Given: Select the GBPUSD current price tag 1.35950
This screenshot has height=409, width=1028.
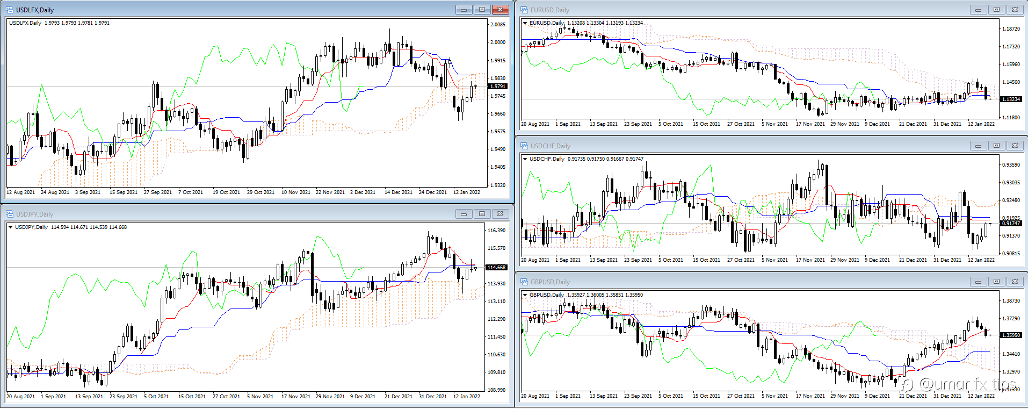Looking at the screenshot, I should 1011,335.
